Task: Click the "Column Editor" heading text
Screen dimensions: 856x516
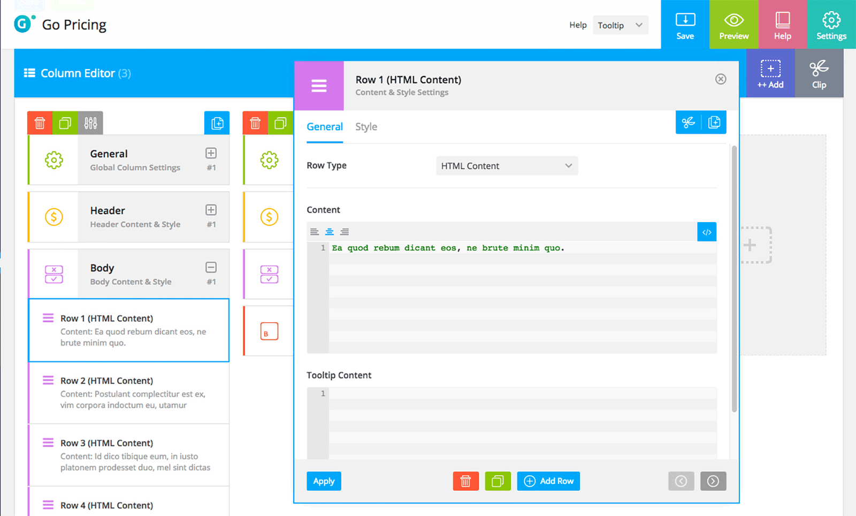Action: [78, 73]
